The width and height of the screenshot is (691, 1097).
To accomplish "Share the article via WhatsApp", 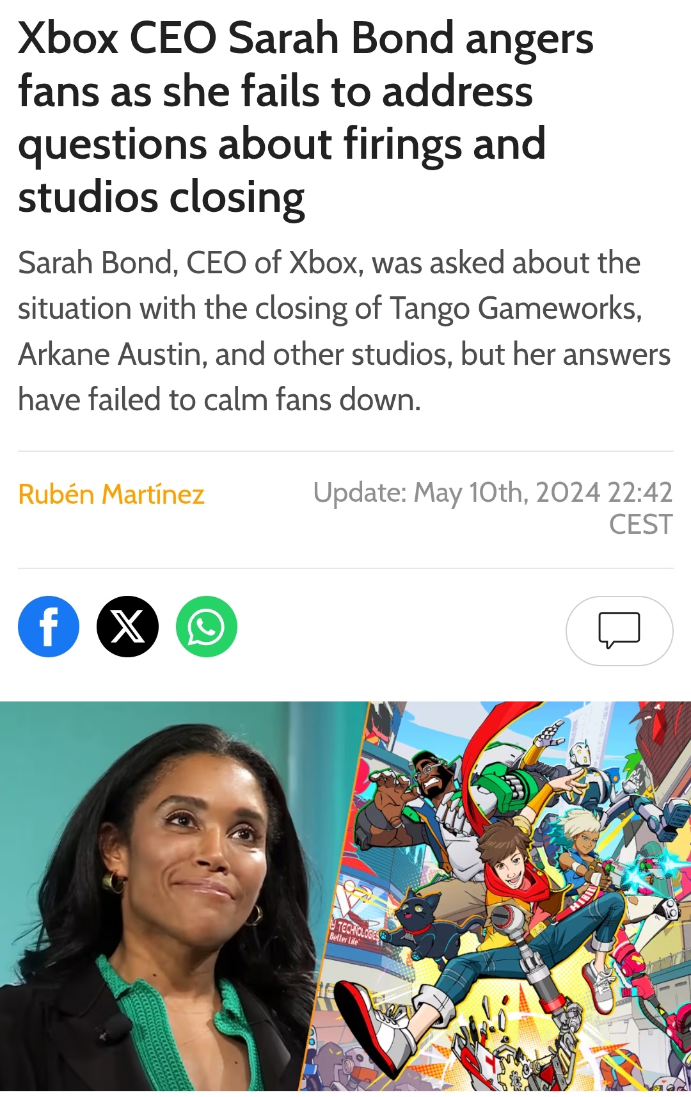I will pyautogui.click(x=206, y=627).
